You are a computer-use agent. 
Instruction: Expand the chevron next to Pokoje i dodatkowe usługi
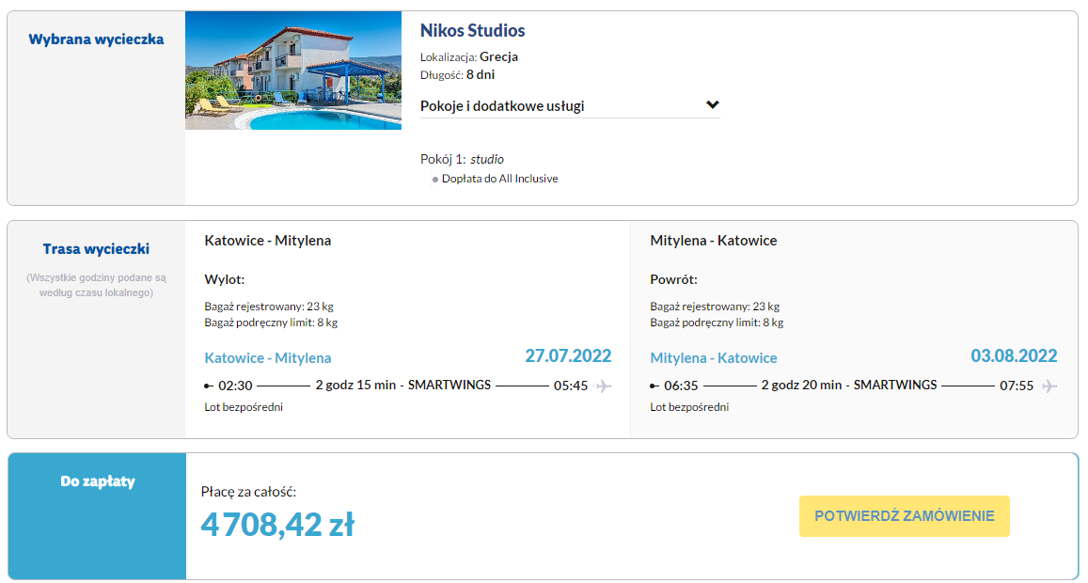713,105
